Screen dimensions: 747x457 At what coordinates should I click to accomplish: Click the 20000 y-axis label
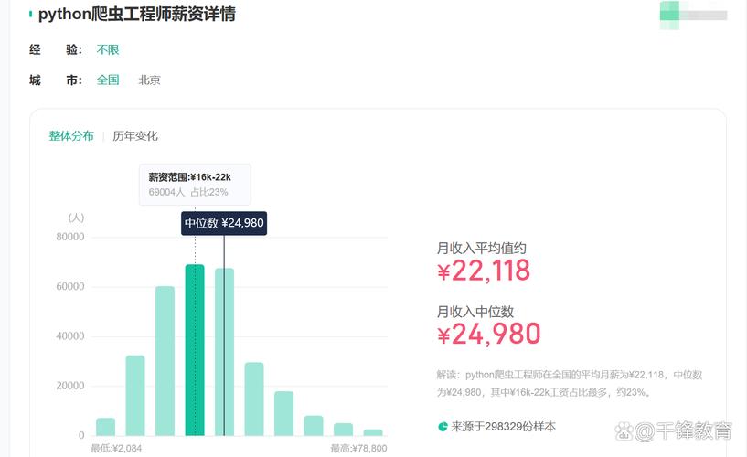[70, 386]
